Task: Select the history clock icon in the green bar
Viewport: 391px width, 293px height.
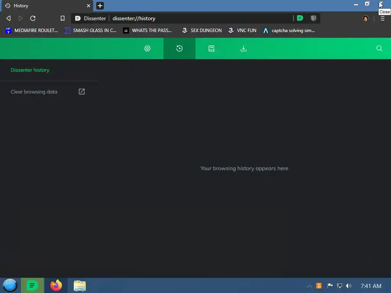Action: pyautogui.click(x=179, y=48)
